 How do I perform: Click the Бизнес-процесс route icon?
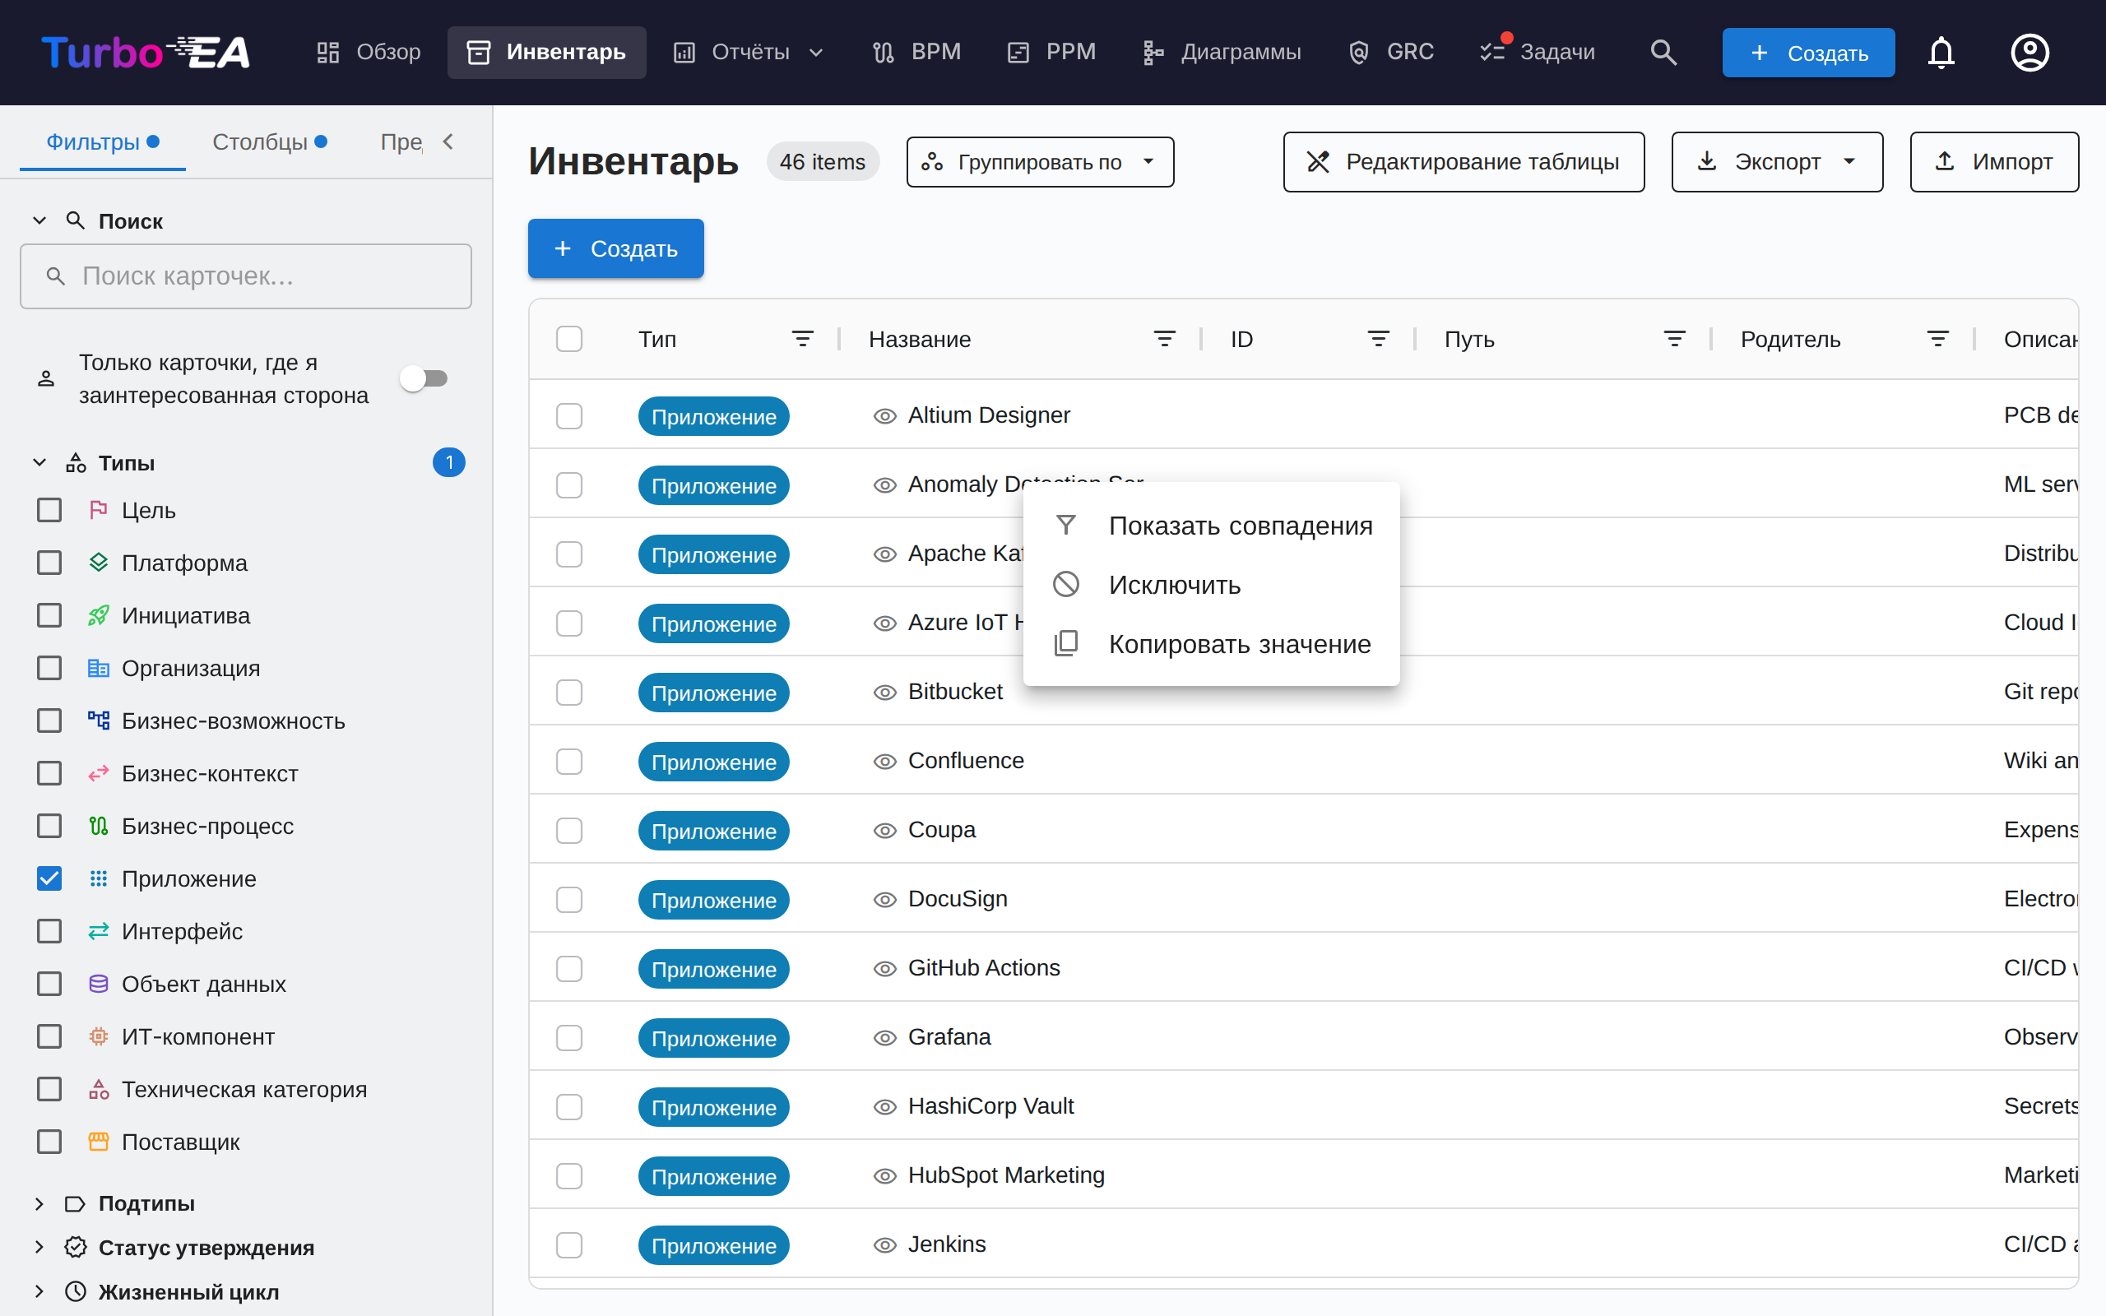coord(99,826)
